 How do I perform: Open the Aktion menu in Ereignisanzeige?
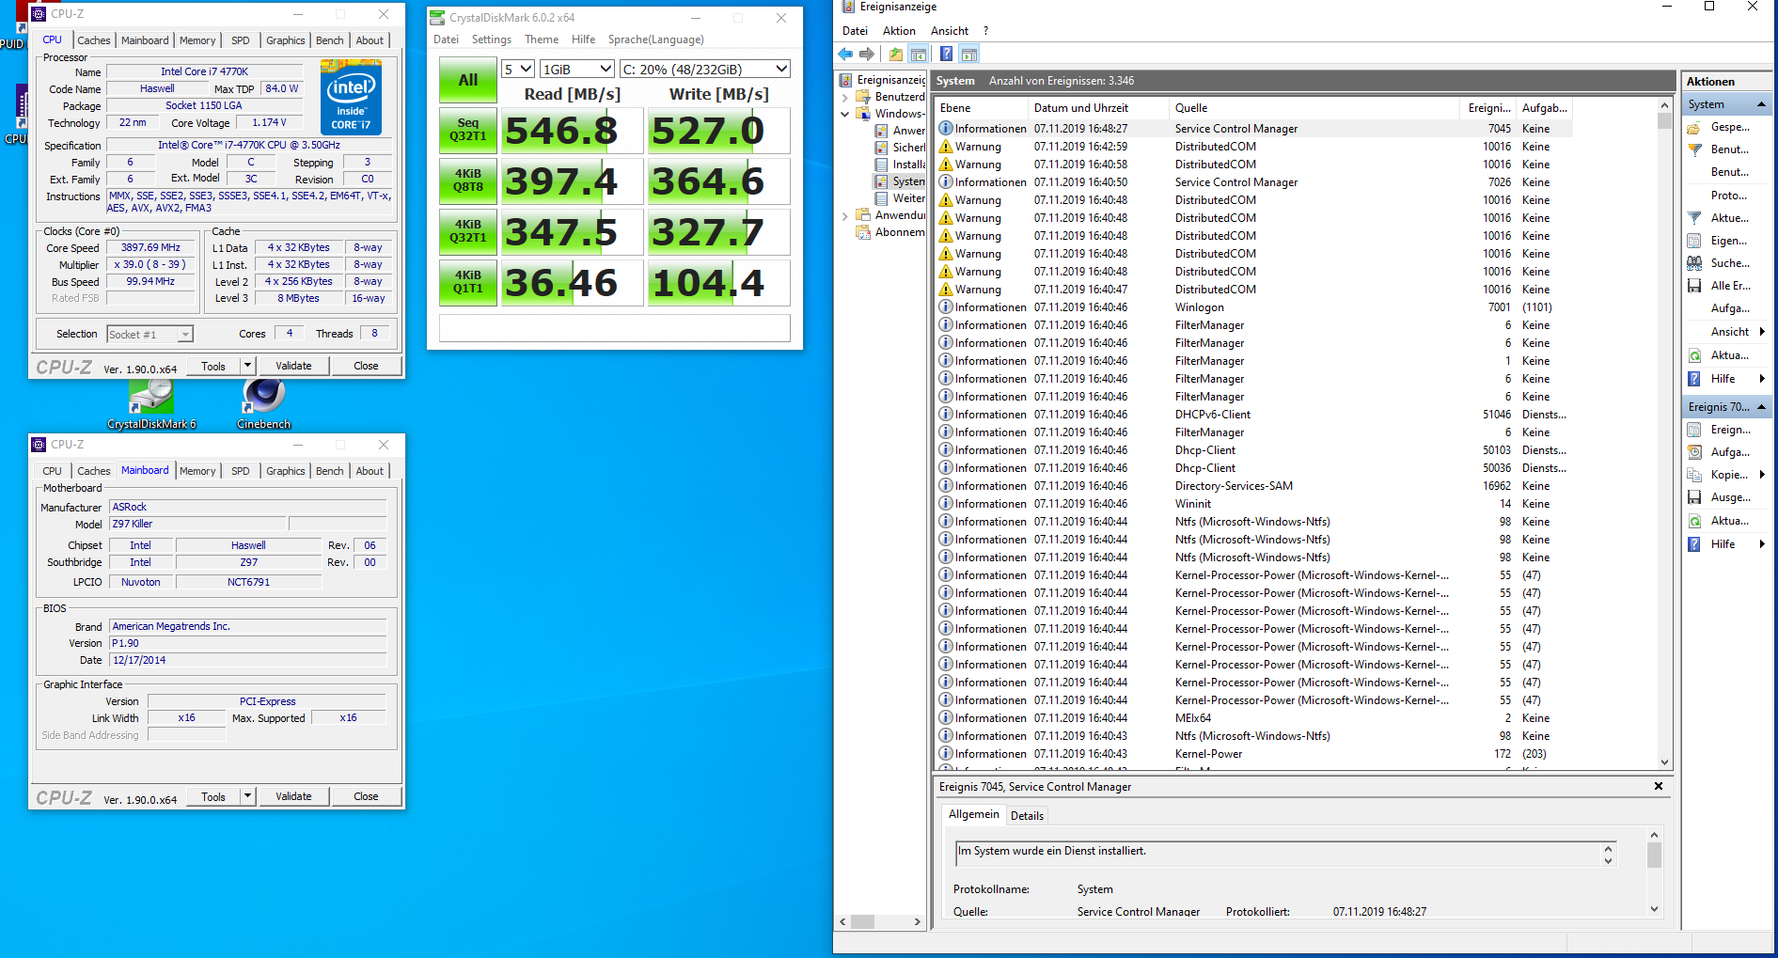899,31
